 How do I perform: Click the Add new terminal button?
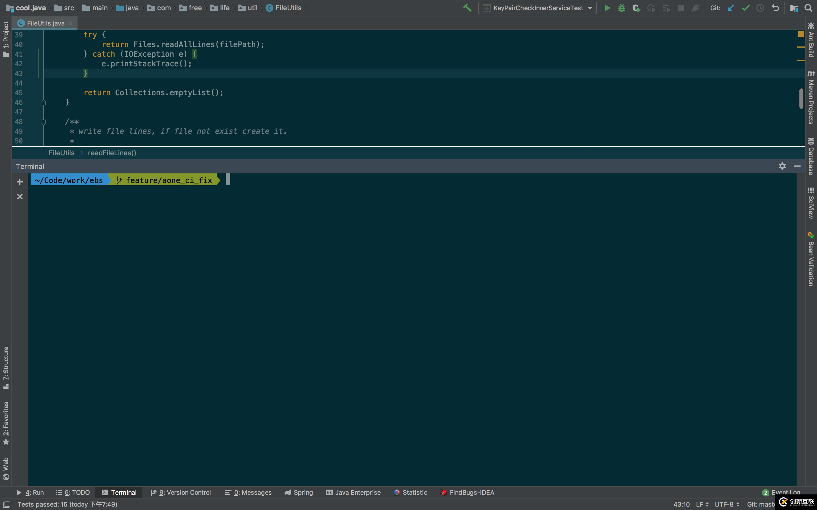tap(19, 181)
